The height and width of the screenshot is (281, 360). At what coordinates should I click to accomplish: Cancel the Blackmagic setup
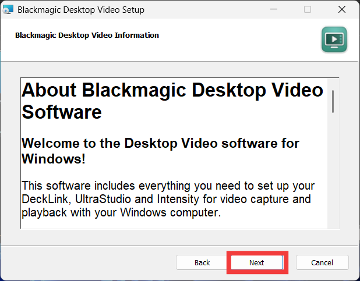(x=322, y=262)
